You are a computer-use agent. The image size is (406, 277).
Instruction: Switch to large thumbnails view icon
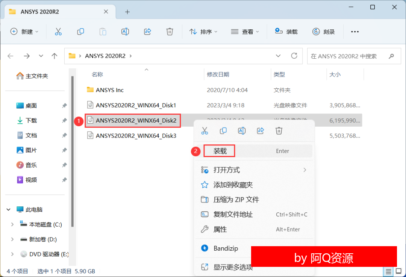tap(398, 271)
